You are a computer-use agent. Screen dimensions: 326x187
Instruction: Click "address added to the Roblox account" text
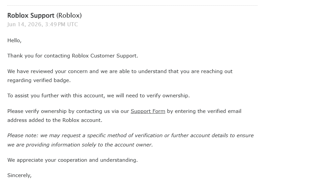coord(55,120)
